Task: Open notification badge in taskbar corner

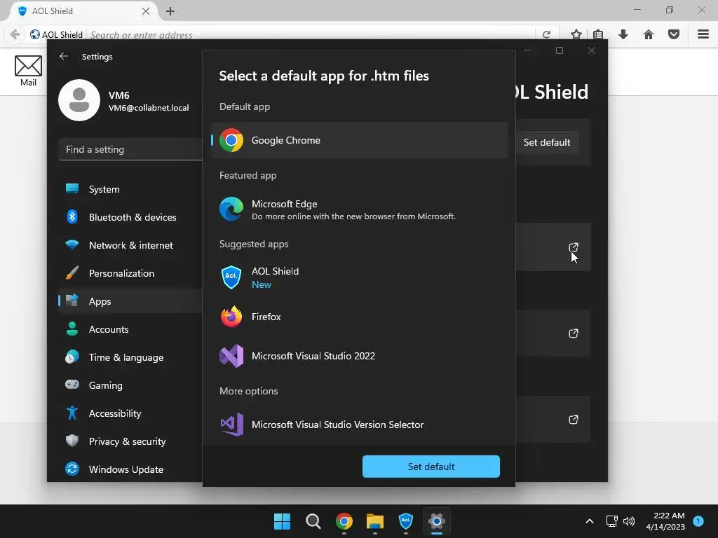Action: (x=698, y=520)
